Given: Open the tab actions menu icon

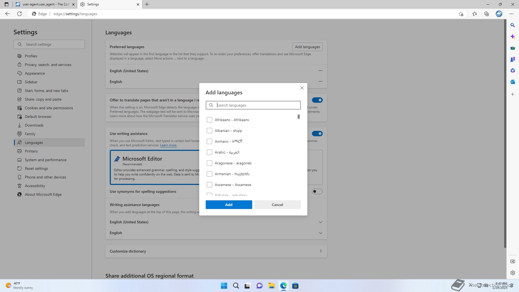Looking at the screenshot, I should [6, 4].
